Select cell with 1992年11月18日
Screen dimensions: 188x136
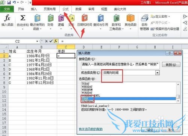point(41,78)
